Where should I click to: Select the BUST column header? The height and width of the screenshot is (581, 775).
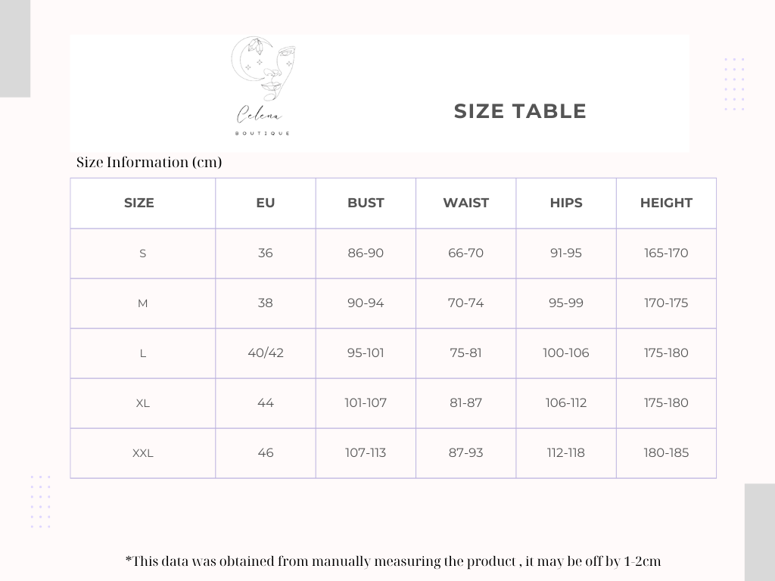pos(366,203)
